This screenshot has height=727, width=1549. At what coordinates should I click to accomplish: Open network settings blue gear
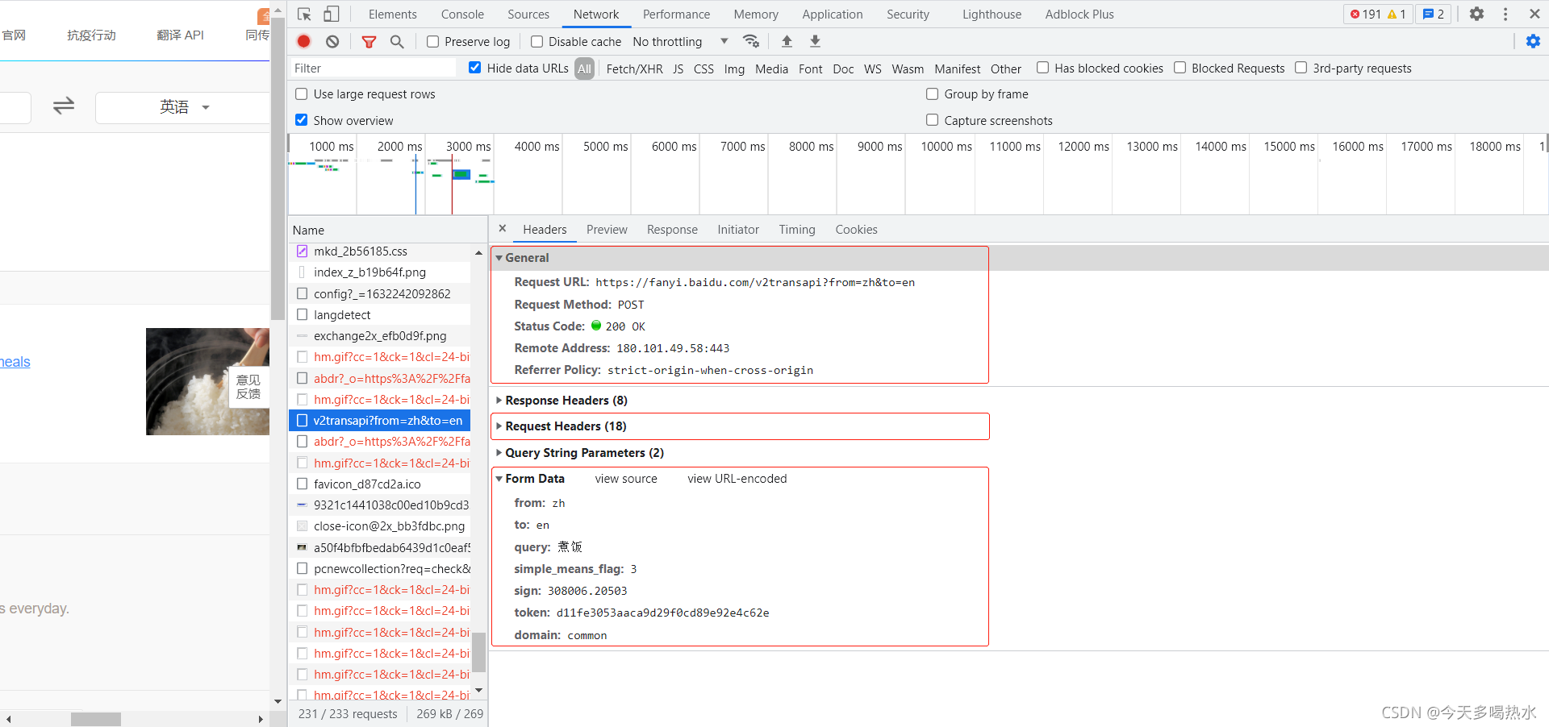[1534, 42]
